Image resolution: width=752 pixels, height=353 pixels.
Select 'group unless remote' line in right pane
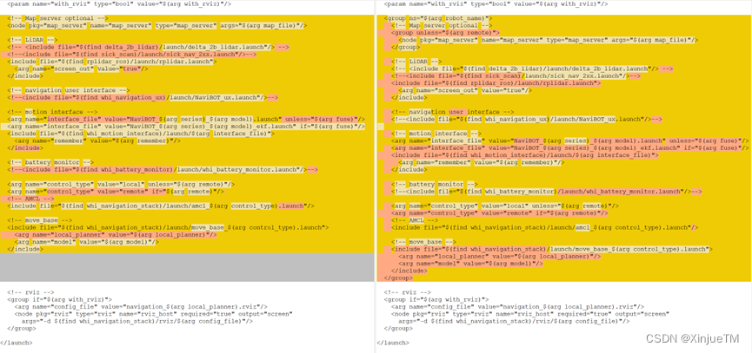(x=445, y=33)
